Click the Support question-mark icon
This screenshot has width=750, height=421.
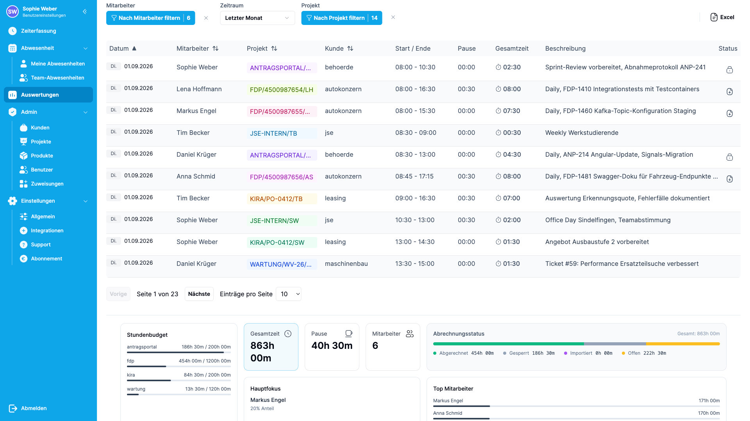(23, 244)
